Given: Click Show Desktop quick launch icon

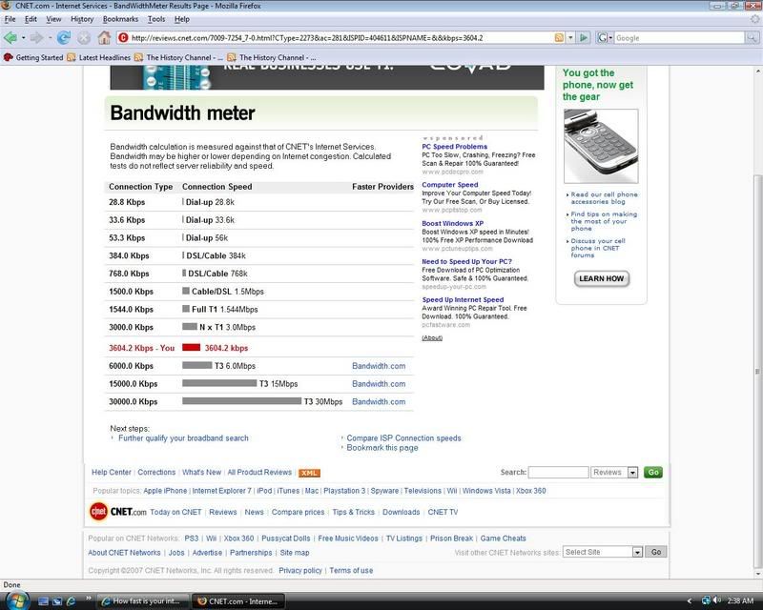Looking at the screenshot, I should click(43, 601).
